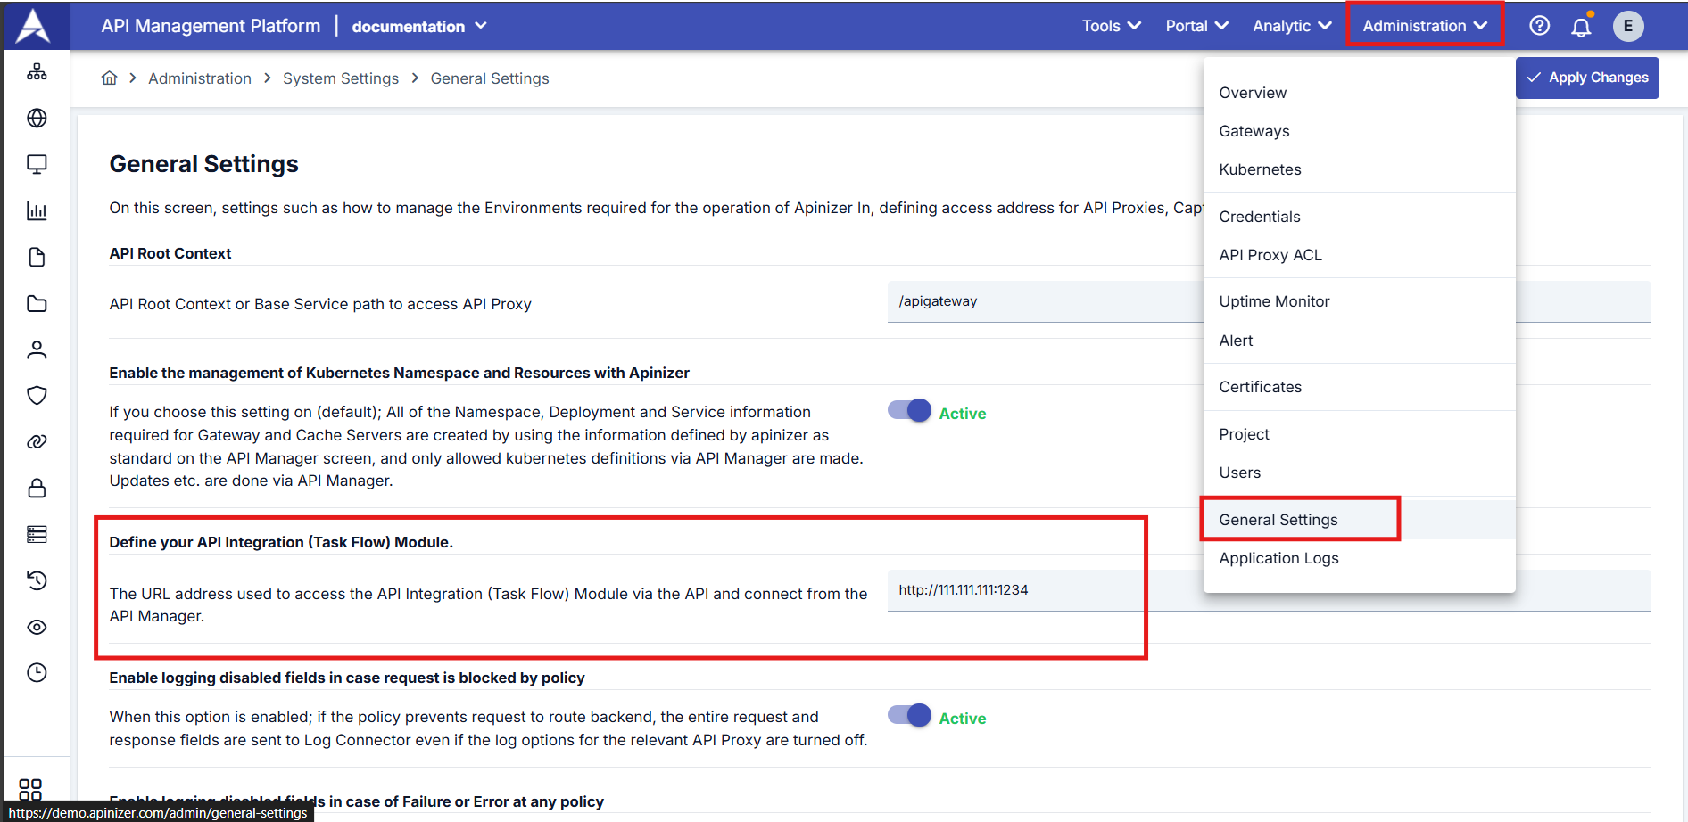Expand the Tools dropdown menu

[x=1111, y=26]
